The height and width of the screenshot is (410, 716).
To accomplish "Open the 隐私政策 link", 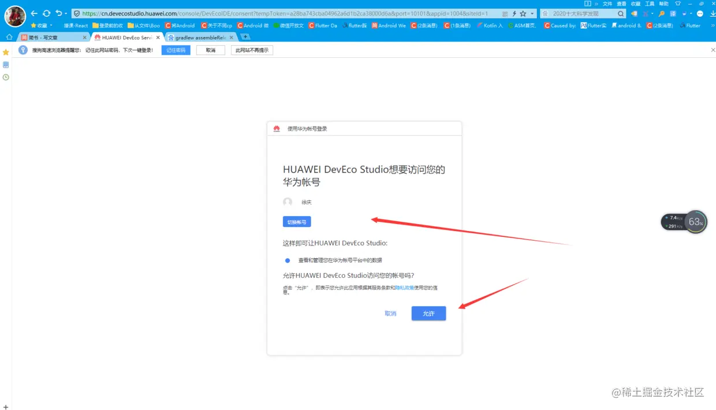I will [404, 288].
